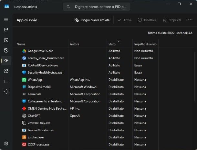Select the Startup apps sidebar icon
Image resolution: width=197 pixels, height=150 pixels.
(x=6, y=61)
